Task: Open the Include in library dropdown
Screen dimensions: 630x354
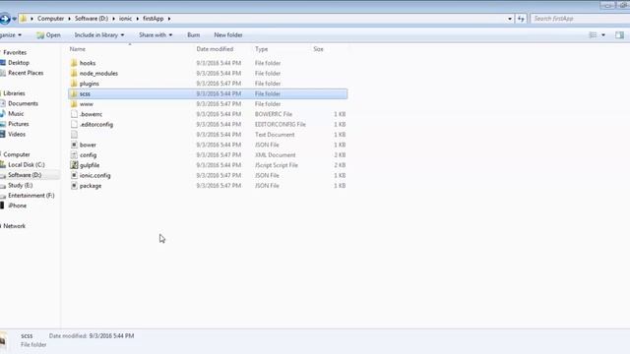Action: tap(99, 35)
